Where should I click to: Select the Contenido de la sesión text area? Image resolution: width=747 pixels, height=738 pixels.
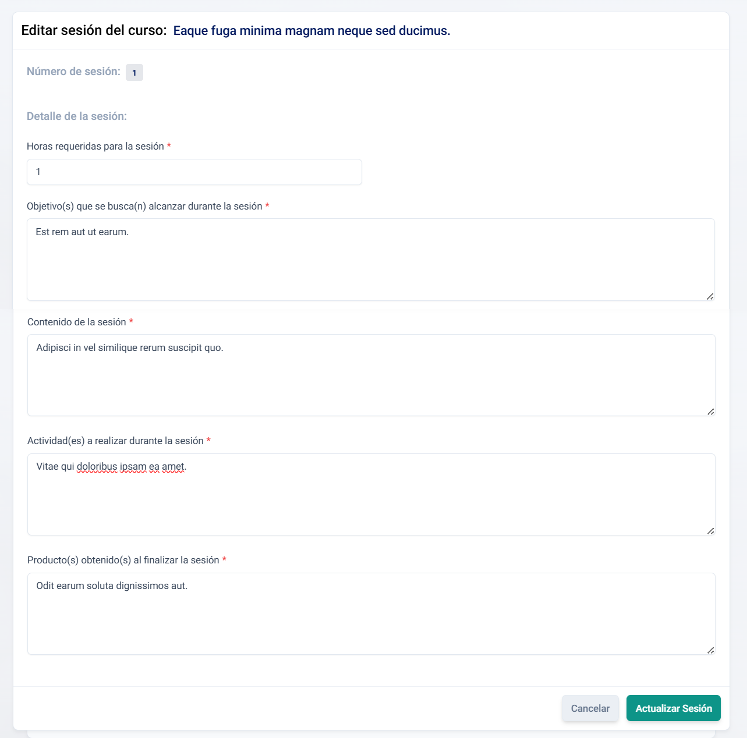pyautogui.click(x=371, y=375)
